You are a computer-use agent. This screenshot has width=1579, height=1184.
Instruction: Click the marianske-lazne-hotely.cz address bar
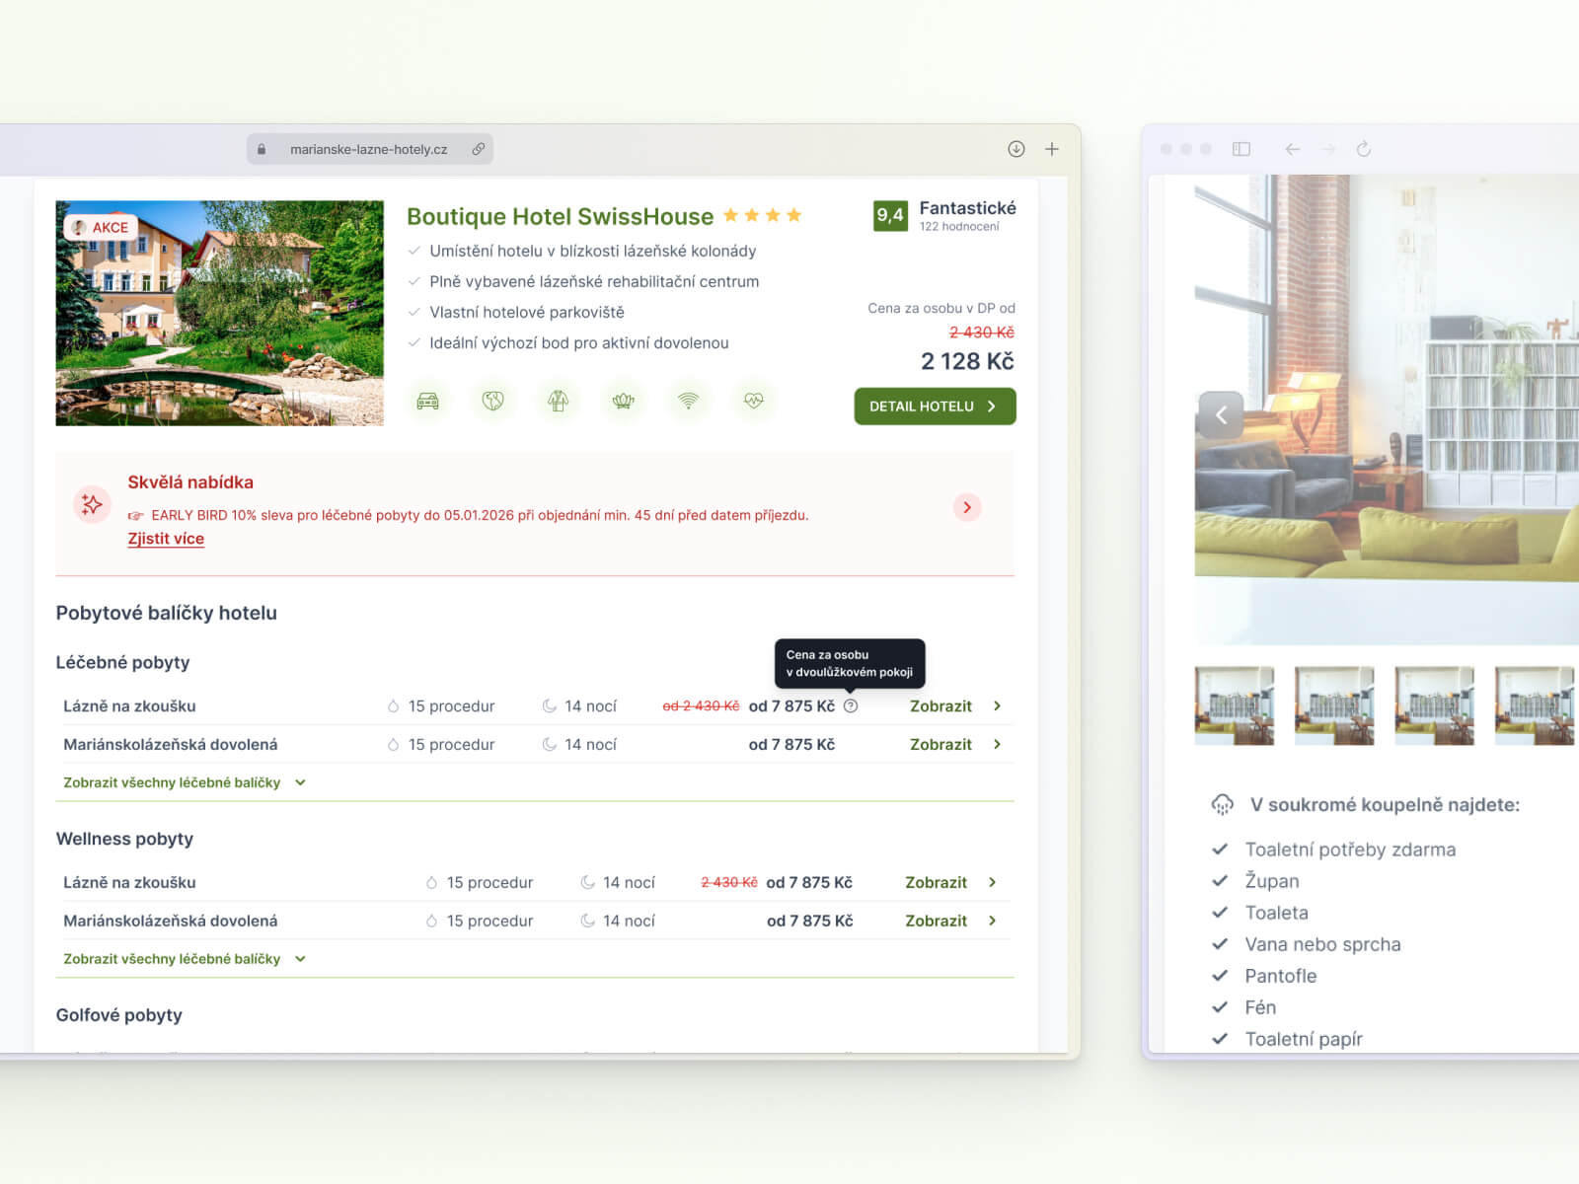click(369, 149)
